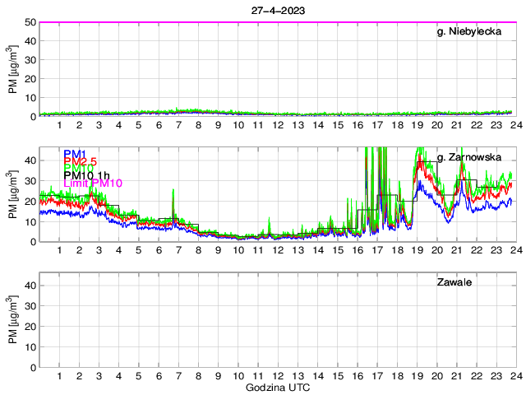
Task: Click the blue PM1 legend entry
Action: tap(76, 153)
